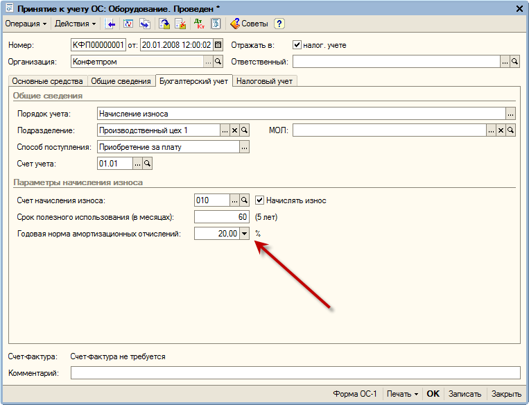
Task: Toggle the налог. учете checkbox
Action: pos(297,46)
